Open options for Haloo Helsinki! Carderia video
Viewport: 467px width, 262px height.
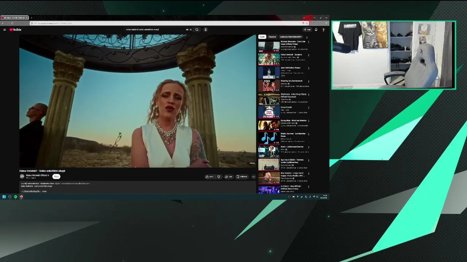coord(309,55)
